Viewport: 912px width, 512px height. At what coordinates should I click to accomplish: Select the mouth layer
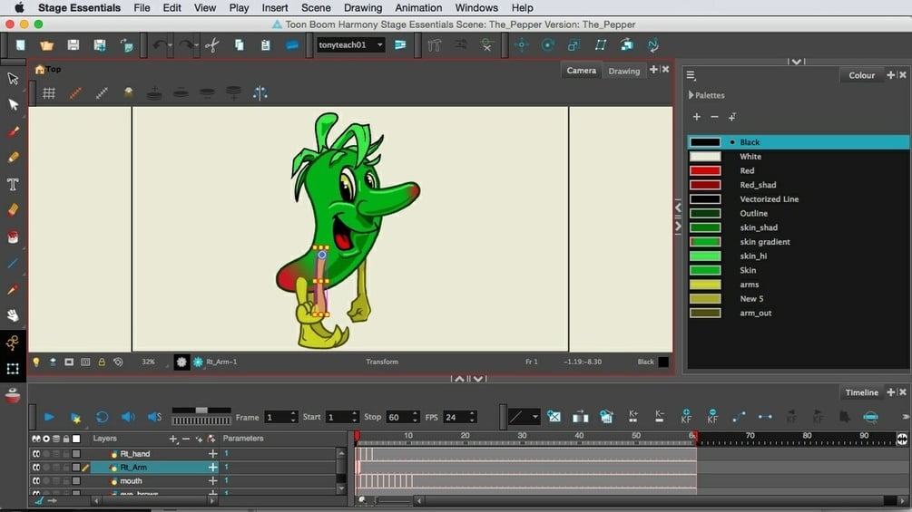pos(132,481)
